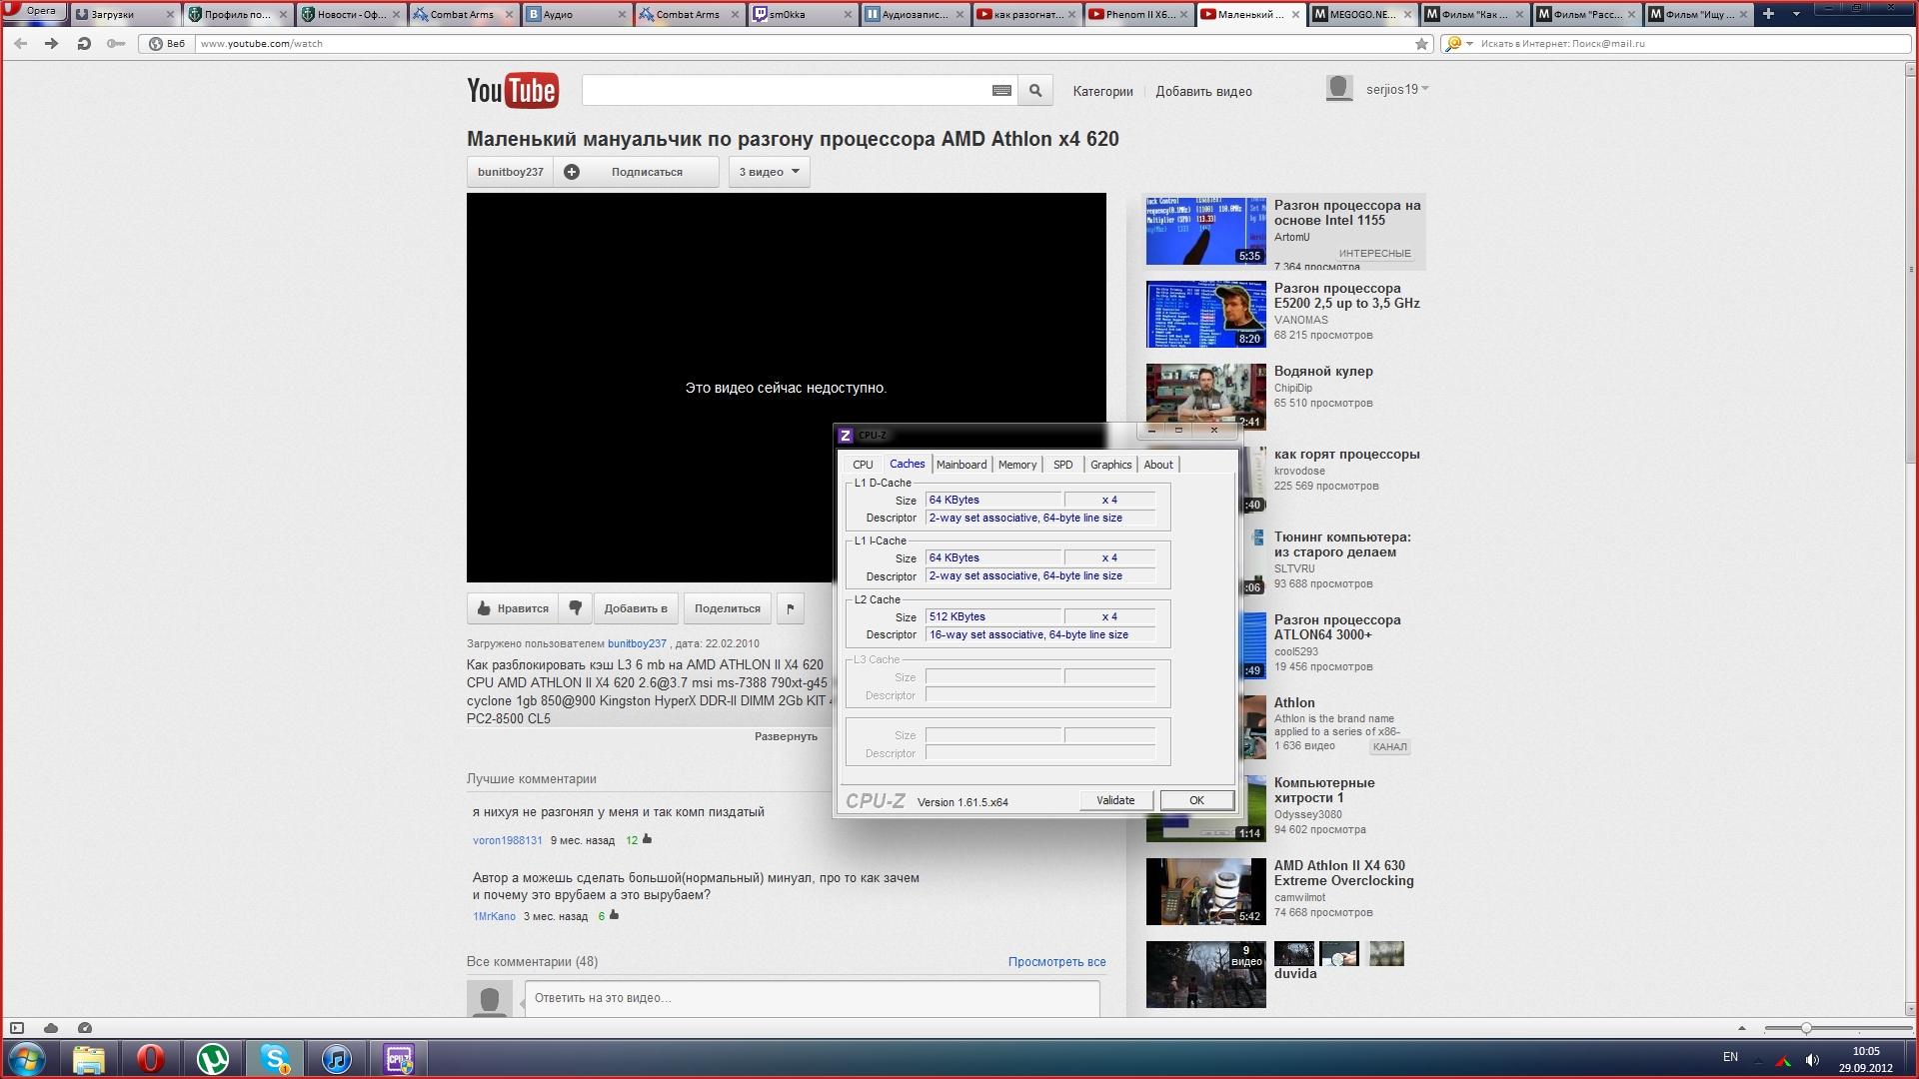Viewport: 1919px width, 1079px height.
Task: Click the browser address bar
Action: (805, 44)
